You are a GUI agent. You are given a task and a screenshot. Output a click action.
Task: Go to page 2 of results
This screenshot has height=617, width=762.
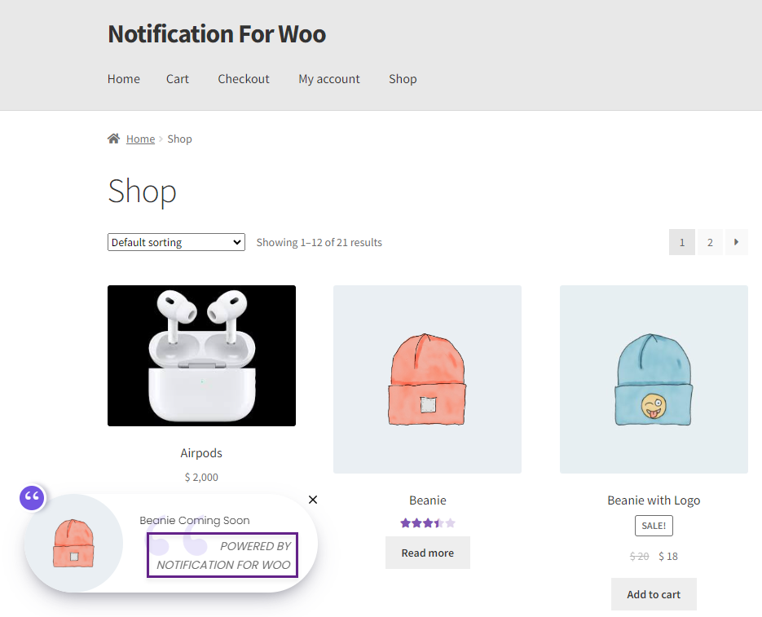pos(710,241)
